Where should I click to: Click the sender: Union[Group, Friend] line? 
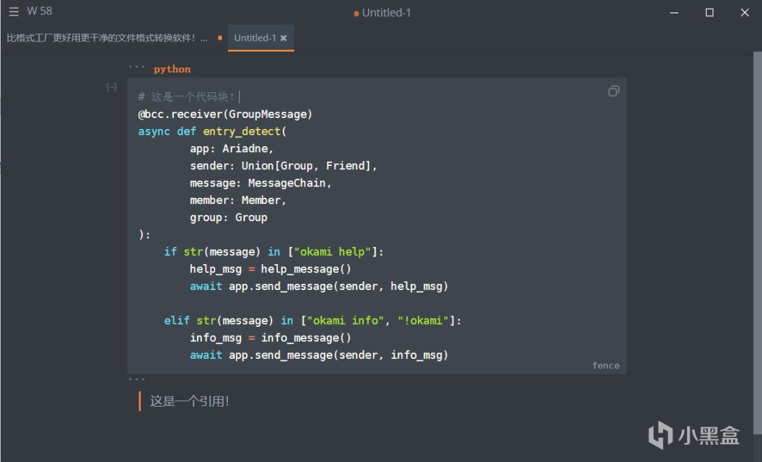(x=283, y=166)
